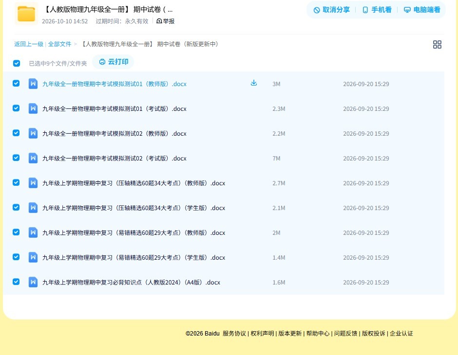458x355 pixels.
Task: Open file 模拟测试02(教师版).docx
Action: click(x=114, y=133)
